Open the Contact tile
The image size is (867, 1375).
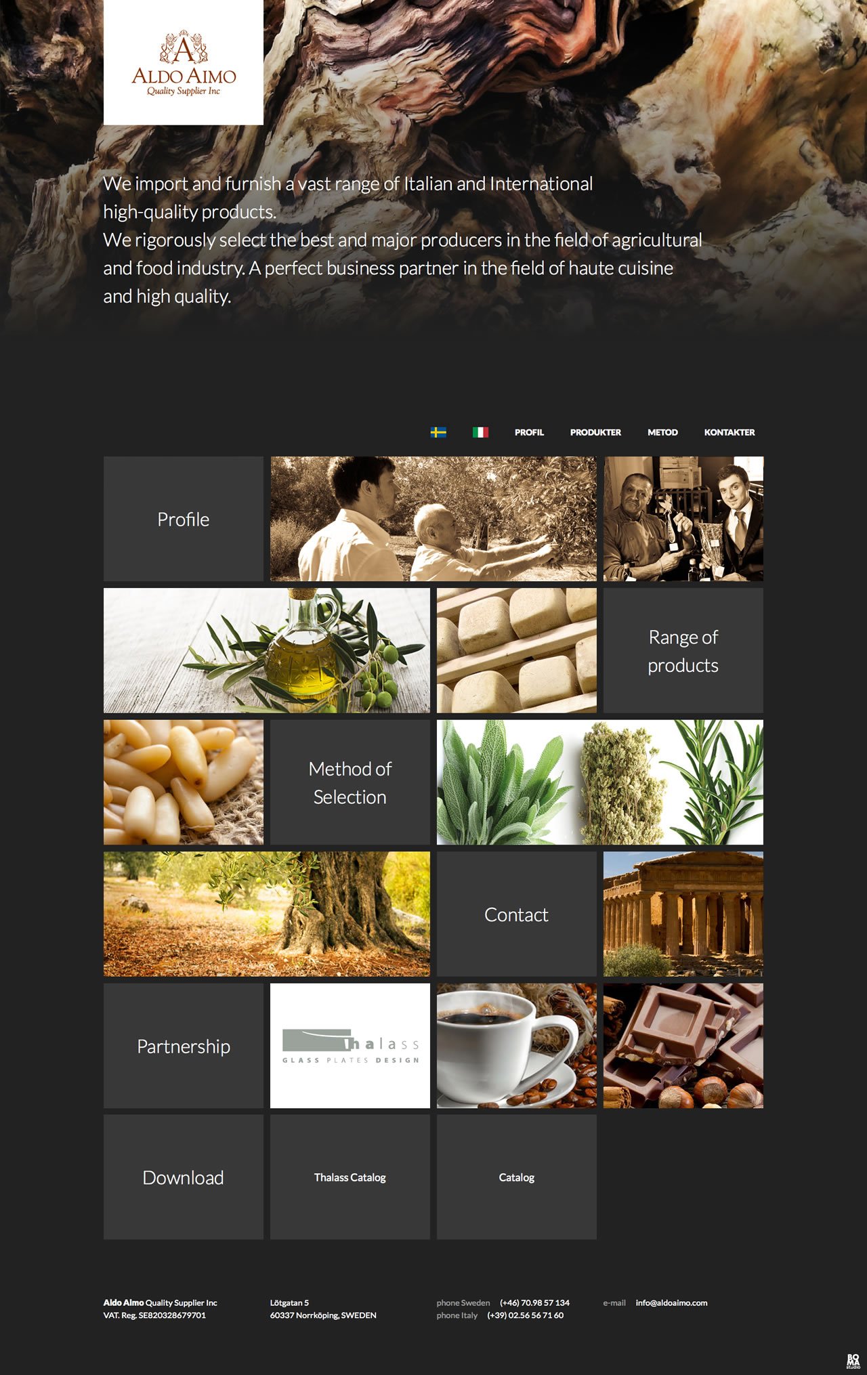pyautogui.click(x=517, y=914)
